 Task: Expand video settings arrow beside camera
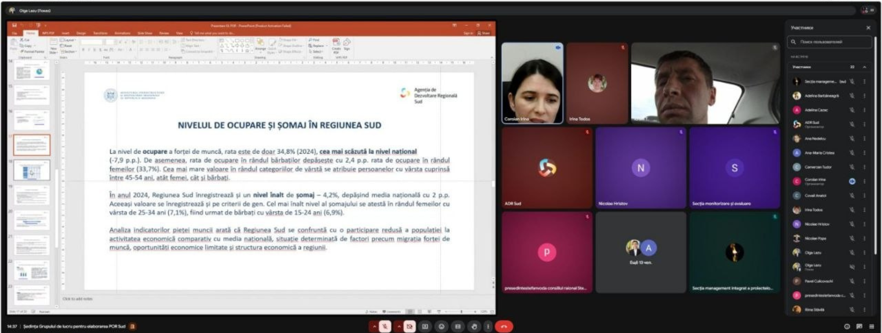pyautogui.click(x=399, y=326)
